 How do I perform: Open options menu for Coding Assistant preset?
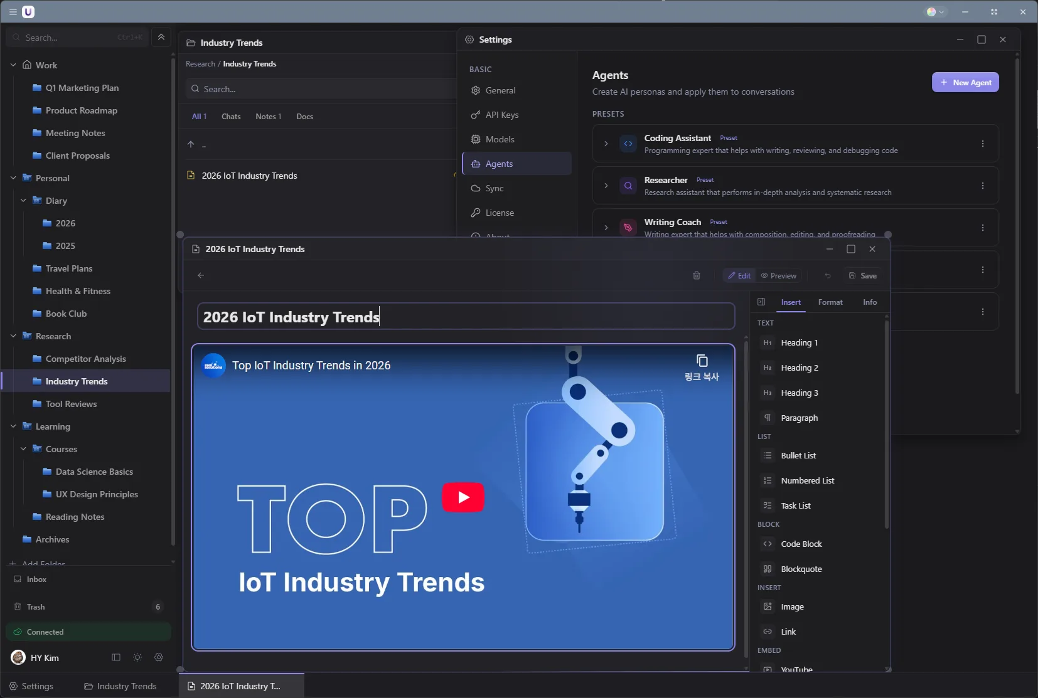(x=983, y=144)
